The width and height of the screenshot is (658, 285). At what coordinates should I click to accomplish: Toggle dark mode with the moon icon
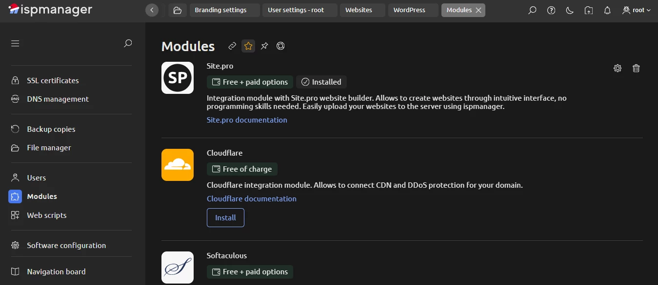point(569,10)
